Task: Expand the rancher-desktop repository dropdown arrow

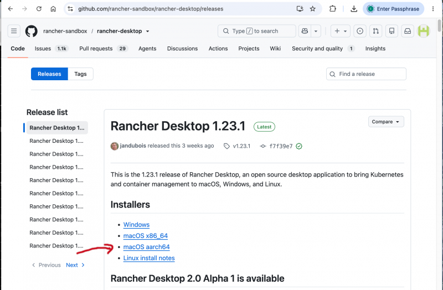Action: [x=147, y=32]
